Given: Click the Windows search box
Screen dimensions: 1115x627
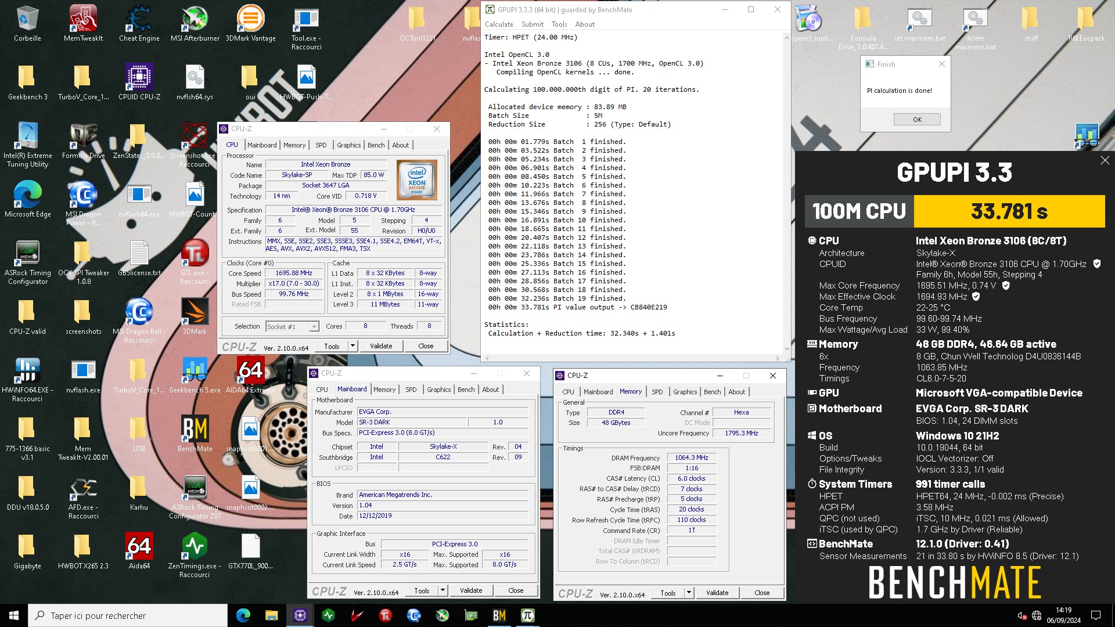Looking at the screenshot, I should (x=128, y=615).
